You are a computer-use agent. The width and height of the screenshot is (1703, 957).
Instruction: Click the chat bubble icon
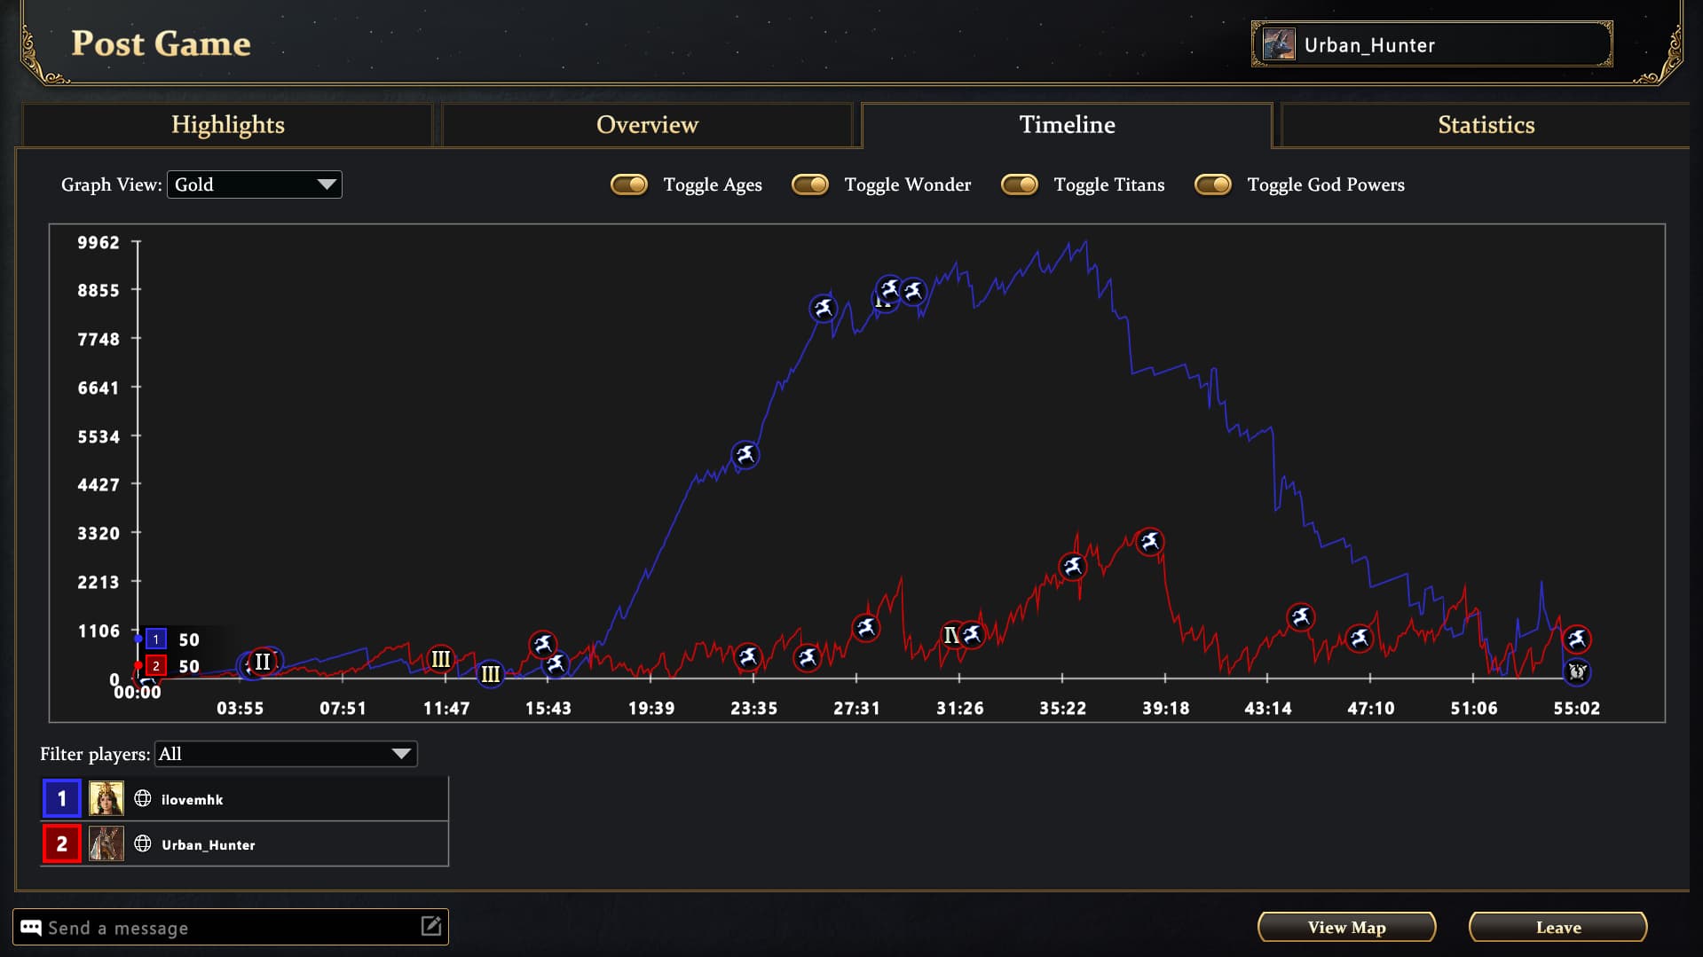pyautogui.click(x=30, y=928)
